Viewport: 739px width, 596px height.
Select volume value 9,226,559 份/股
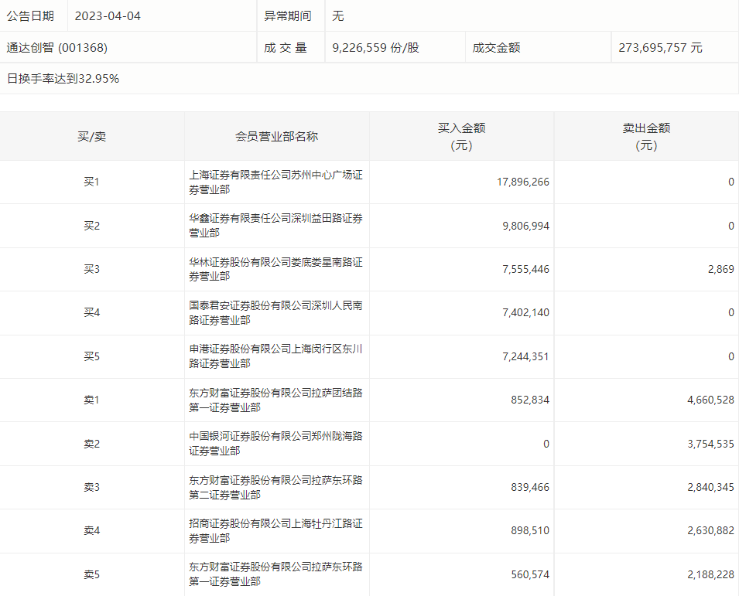(375, 48)
